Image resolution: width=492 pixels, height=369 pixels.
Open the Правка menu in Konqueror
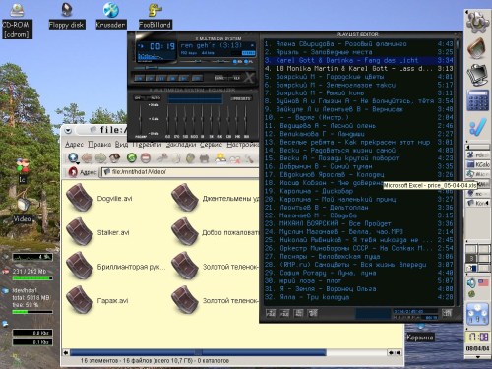click(x=99, y=145)
